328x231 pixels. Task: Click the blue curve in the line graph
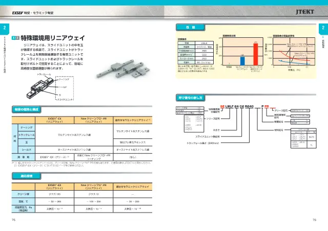tap(294, 62)
